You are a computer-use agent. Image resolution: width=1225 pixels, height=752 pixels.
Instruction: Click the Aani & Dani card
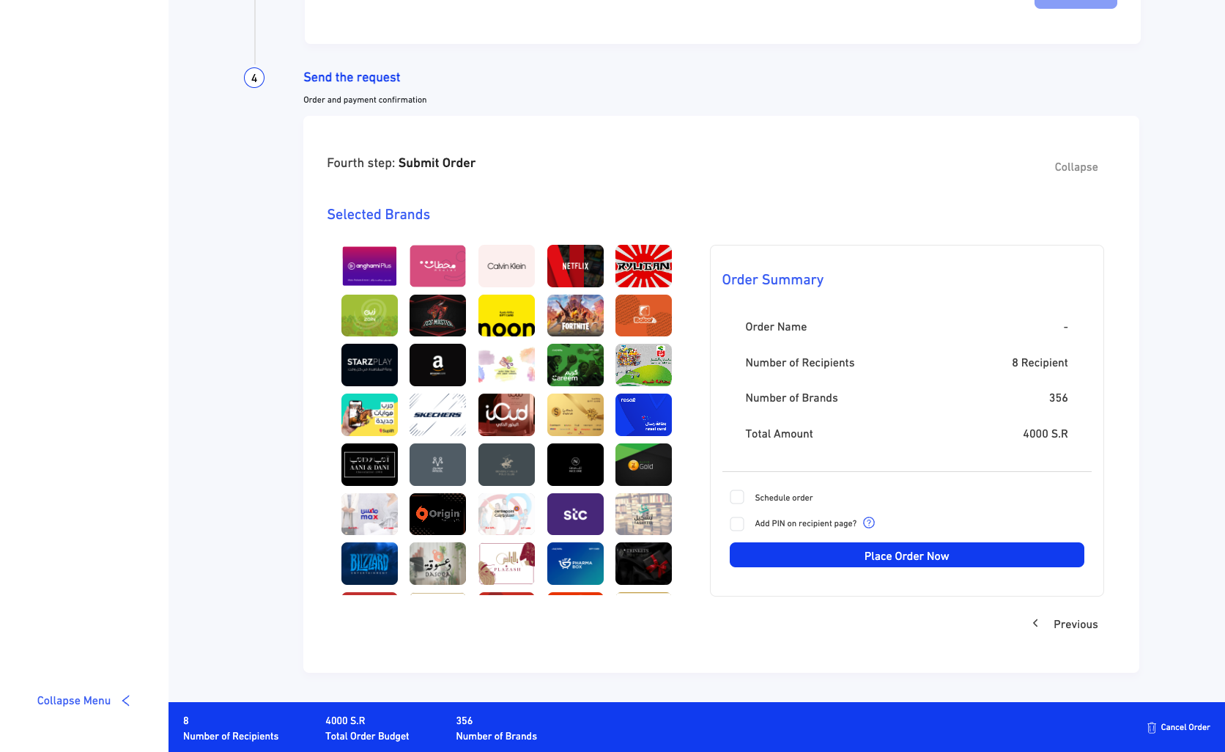click(x=369, y=465)
